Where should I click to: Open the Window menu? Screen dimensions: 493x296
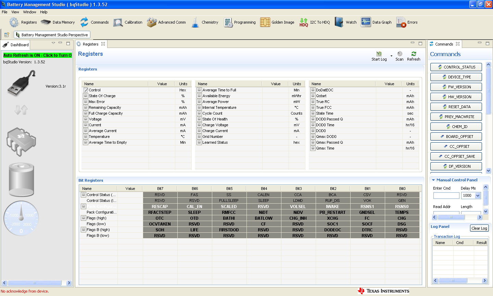29,12
